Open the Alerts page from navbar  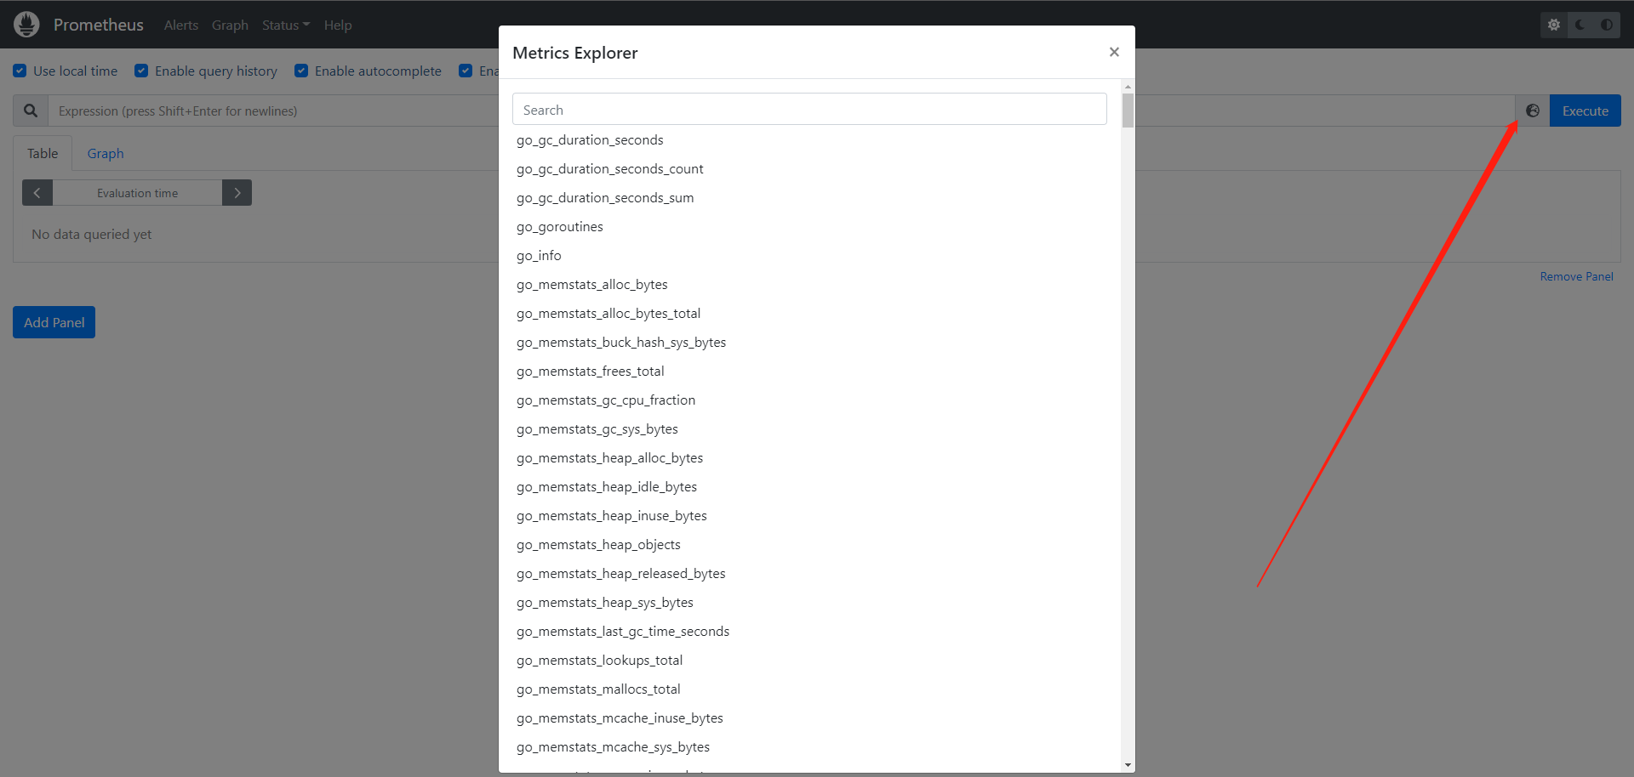pos(181,25)
